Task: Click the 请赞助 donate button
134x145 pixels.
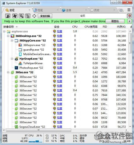Action: click(115, 21)
